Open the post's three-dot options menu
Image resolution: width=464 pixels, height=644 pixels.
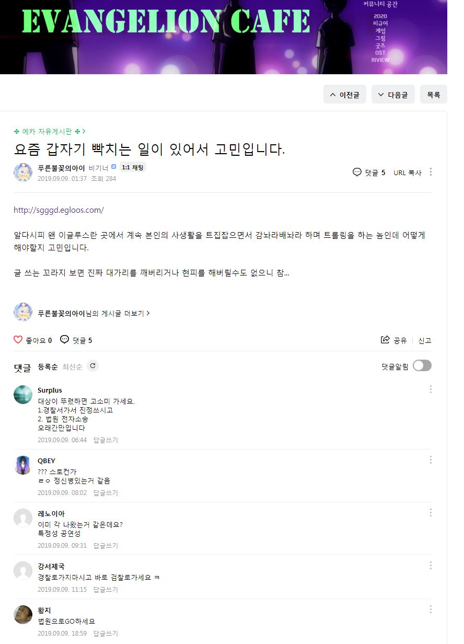coord(431,172)
